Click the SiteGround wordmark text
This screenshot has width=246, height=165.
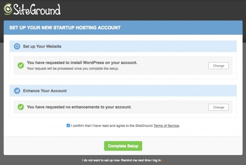click(36, 9)
